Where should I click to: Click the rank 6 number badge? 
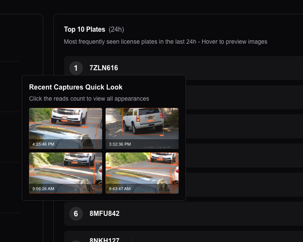tap(76, 213)
